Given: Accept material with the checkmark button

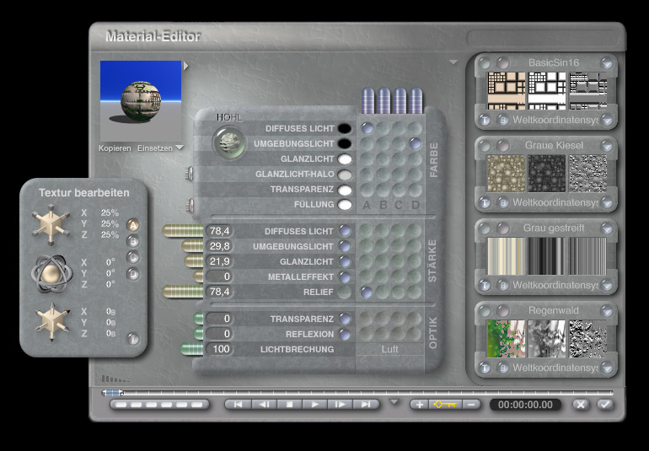Looking at the screenshot, I should [604, 405].
